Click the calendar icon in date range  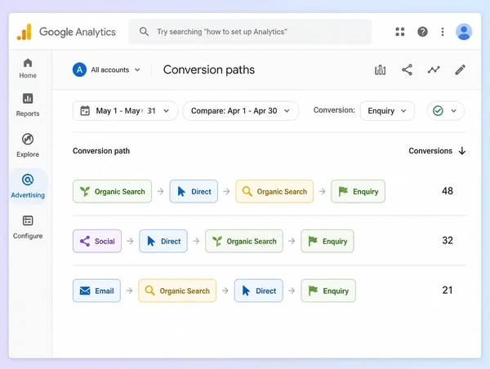(85, 110)
